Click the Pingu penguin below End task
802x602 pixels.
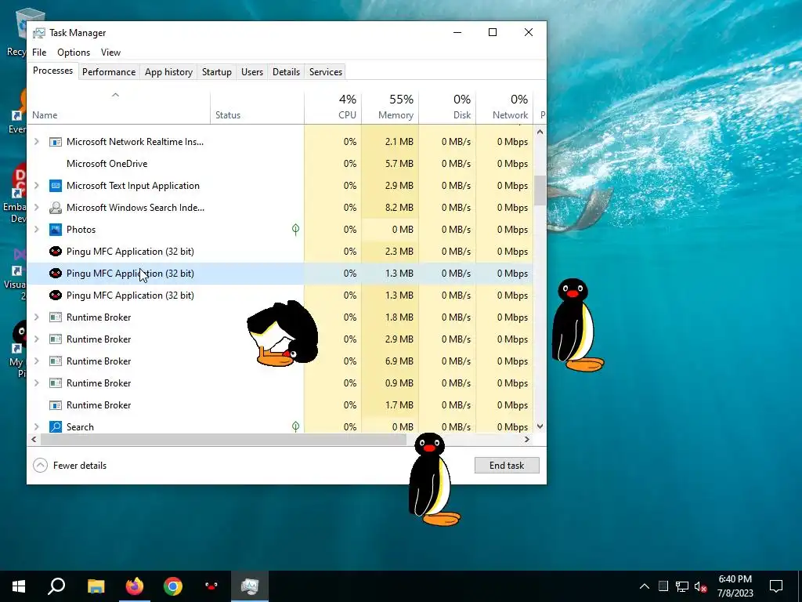434,479
